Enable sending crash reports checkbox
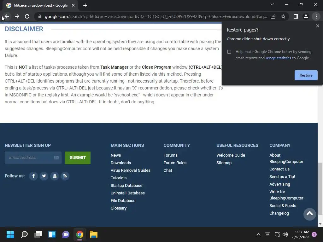Screen dimensions: 323x242 (x=229, y=52)
